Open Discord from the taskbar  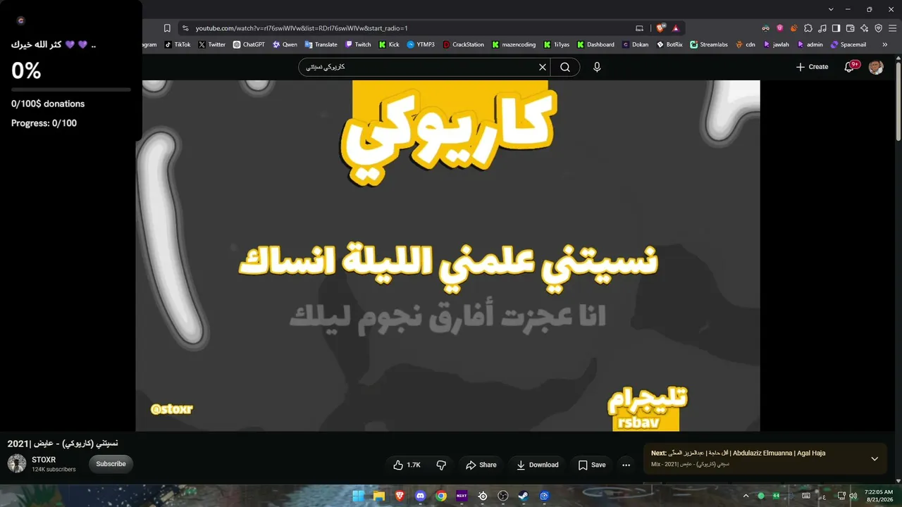click(x=421, y=496)
